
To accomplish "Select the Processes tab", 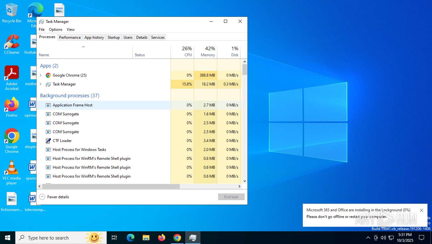I will [x=47, y=37].
